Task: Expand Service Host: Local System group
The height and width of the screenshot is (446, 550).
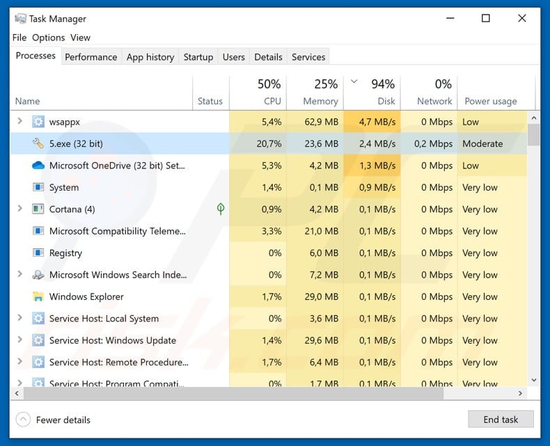Action: click(x=19, y=318)
